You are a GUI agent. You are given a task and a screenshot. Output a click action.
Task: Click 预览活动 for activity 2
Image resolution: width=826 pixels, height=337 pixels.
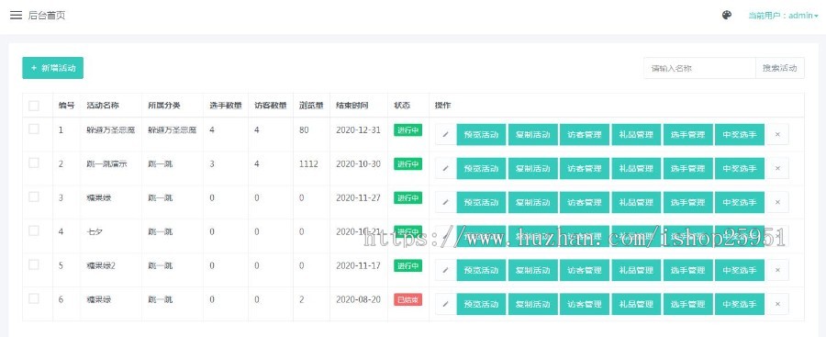(x=481, y=168)
